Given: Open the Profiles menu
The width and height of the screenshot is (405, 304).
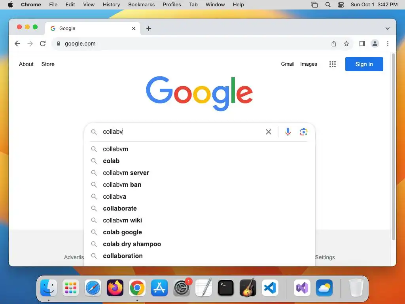Looking at the screenshot, I should tap(172, 5).
